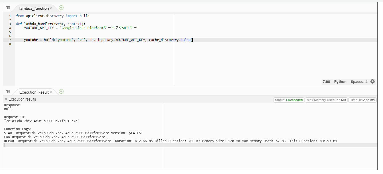The width and height of the screenshot is (383, 174).
Task: Open the console pane tab list icon
Action: click(x=8, y=92)
